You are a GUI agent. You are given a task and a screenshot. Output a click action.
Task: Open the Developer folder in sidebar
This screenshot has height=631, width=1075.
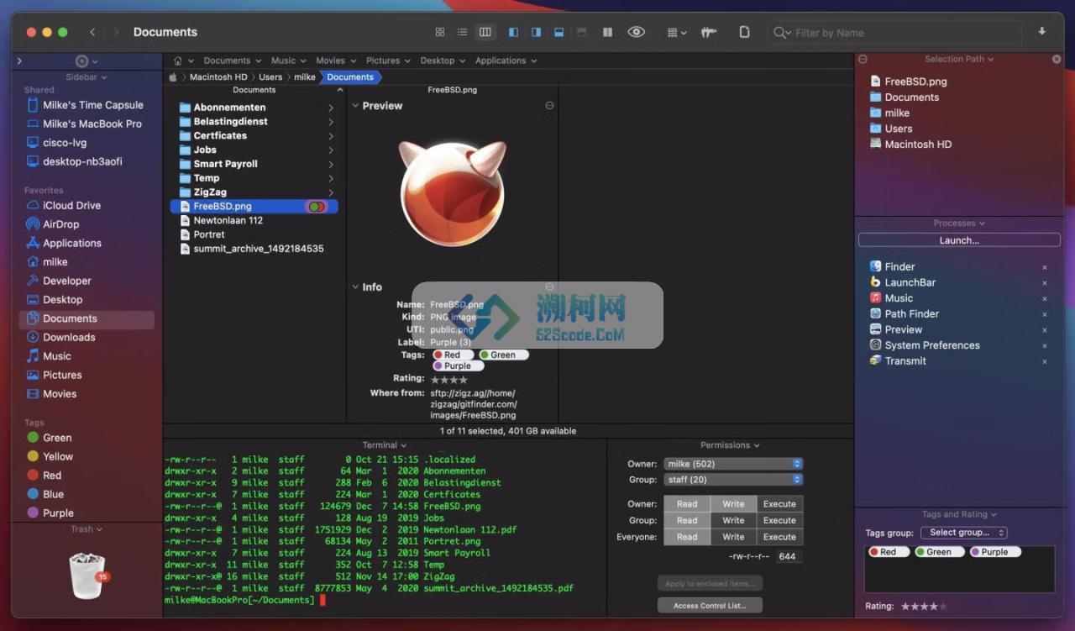59,281
